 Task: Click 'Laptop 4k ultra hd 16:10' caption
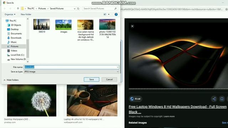(84, 119)
